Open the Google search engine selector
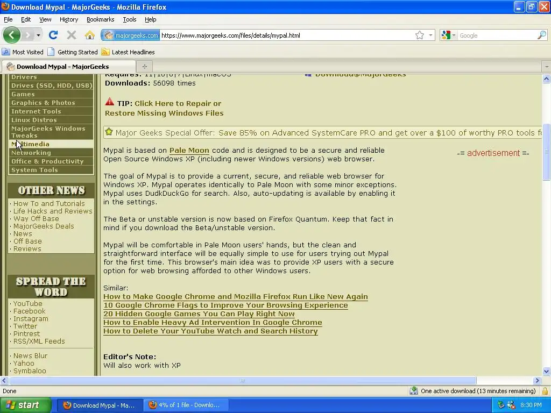This screenshot has height=413, width=551. 448,35
